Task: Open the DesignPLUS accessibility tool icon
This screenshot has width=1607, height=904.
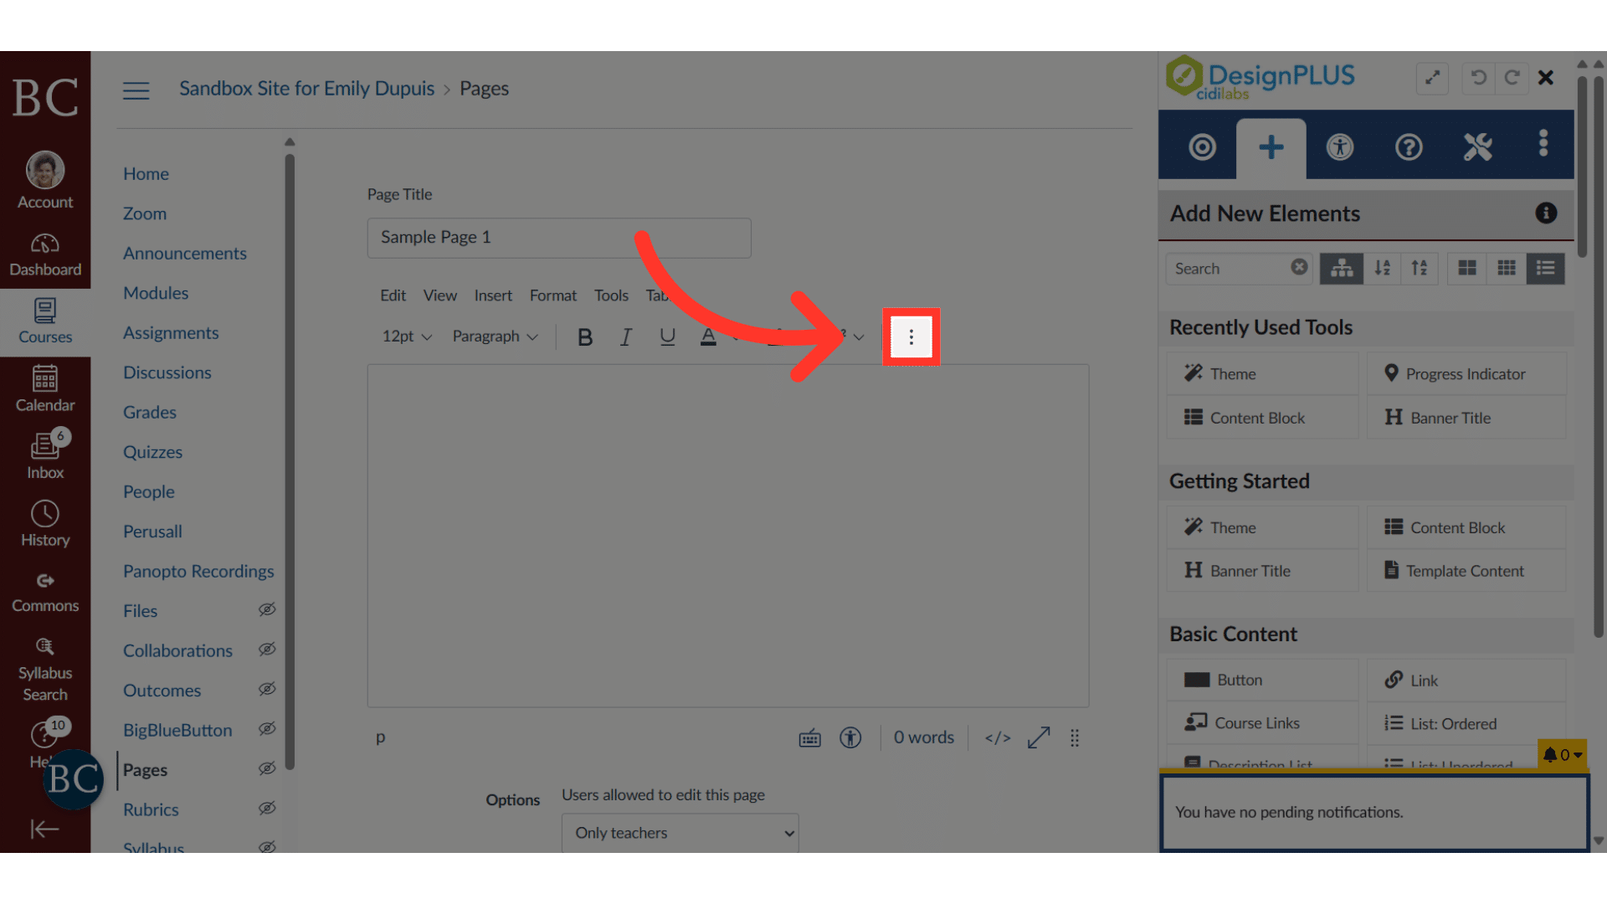Action: tap(1339, 146)
